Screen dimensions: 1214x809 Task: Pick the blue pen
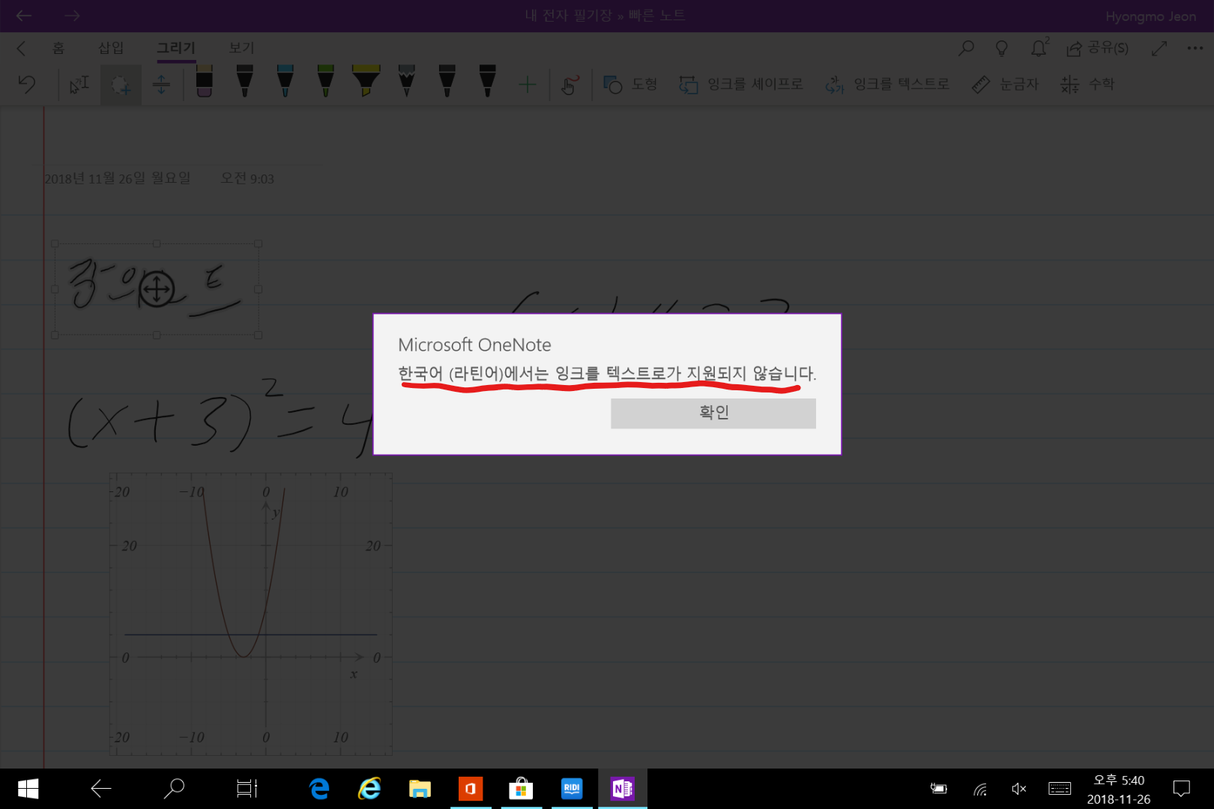pyautogui.click(x=285, y=81)
